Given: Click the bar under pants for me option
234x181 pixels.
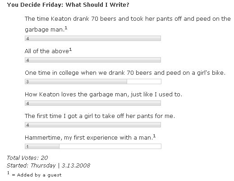Looking at the screenshot, I should tap(93, 125).
